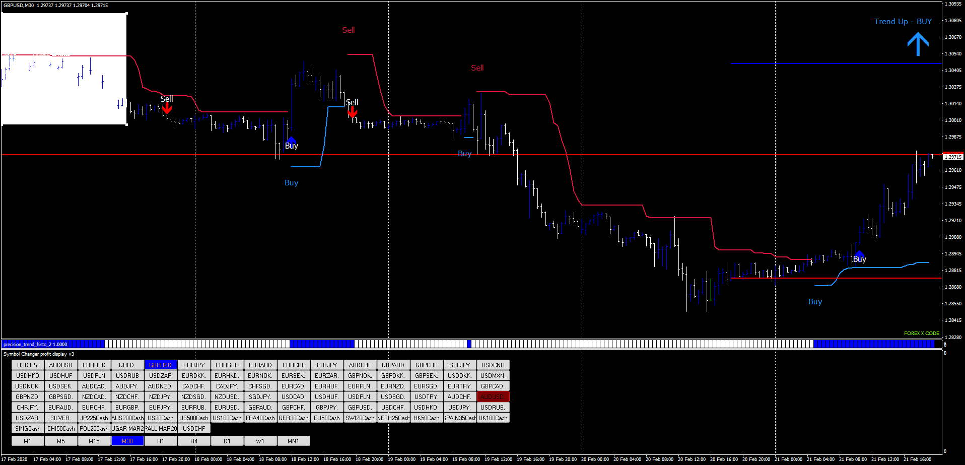Select the GOLD symbol button
This screenshot has width=965, height=465.
pos(127,365)
